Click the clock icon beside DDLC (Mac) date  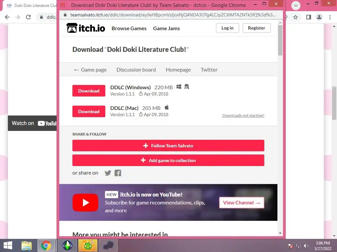pos(141,115)
